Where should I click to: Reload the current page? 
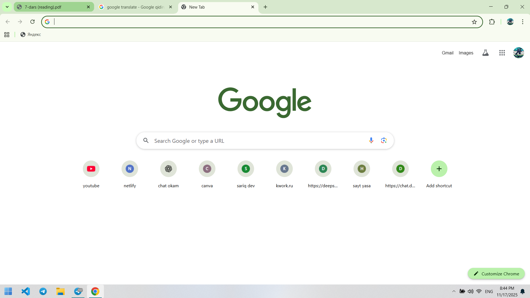(x=32, y=22)
